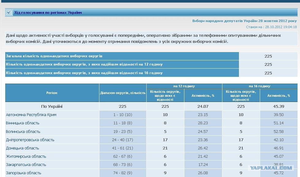Click the 'Волинська область' row
This screenshot has width=300, height=177.
tap(151, 132)
